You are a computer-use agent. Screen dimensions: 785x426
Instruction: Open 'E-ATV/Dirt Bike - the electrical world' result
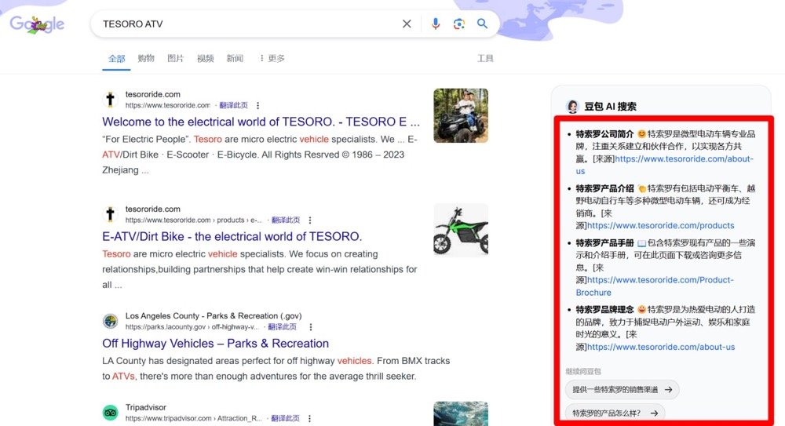point(232,236)
